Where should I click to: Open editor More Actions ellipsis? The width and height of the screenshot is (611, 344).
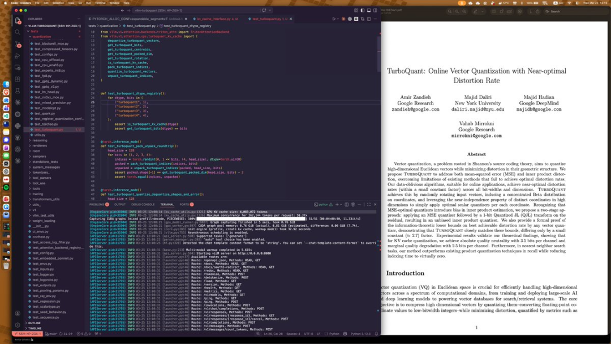[375, 19]
